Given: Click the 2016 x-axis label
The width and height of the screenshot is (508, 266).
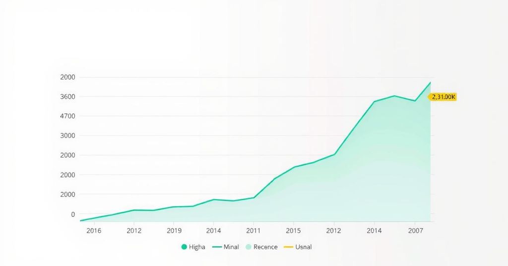Looking at the screenshot, I should pyautogui.click(x=94, y=230).
